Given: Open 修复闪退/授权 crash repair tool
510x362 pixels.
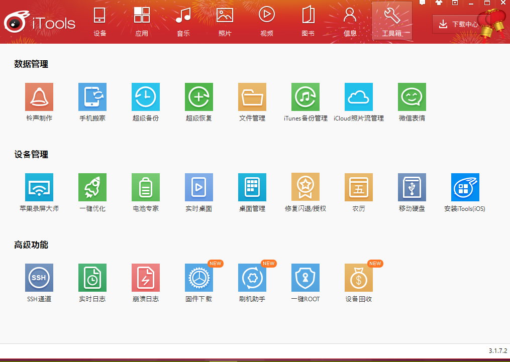Looking at the screenshot, I should pyautogui.click(x=305, y=187).
